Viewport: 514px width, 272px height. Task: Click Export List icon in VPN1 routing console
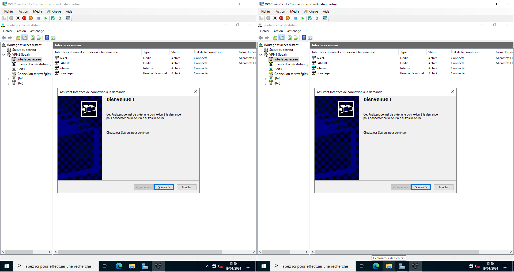click(x=296, y=38)
